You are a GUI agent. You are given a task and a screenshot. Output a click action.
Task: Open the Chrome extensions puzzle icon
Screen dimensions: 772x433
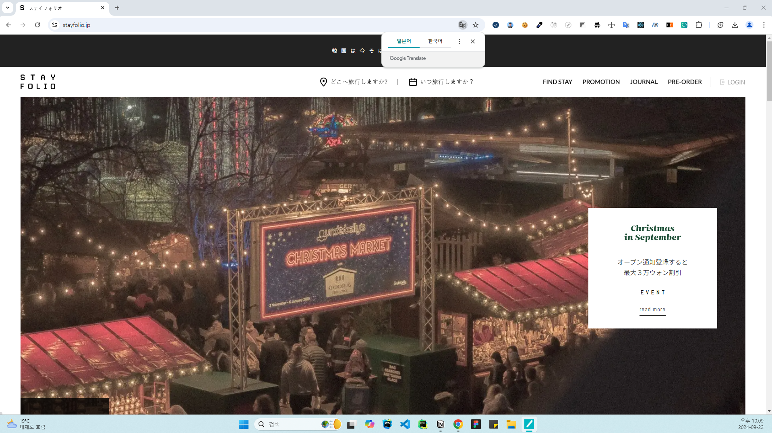coord(699,25)
